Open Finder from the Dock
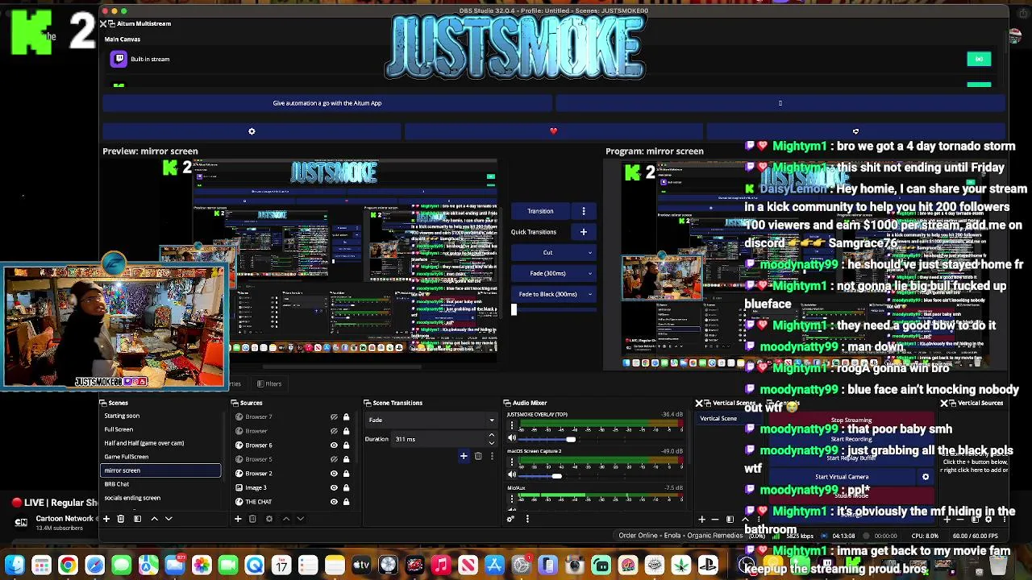This screenshot has height=580, width=1032. click(x=15, y=565)
